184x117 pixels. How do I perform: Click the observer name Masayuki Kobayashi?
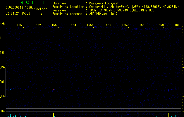coord(105,3)
